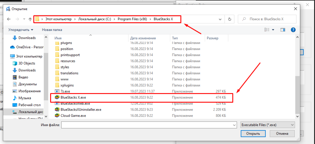
Task: Select the position folder
Action: point(67,49)
